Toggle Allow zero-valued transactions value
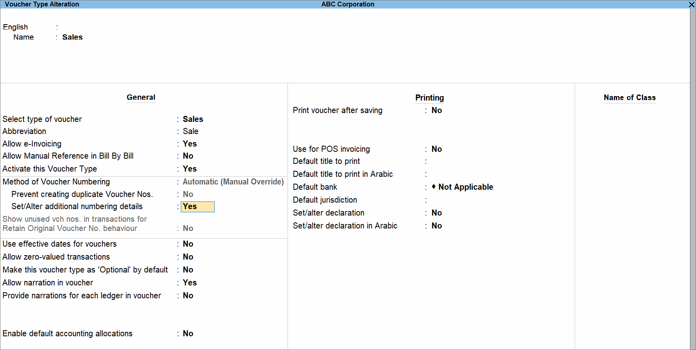Screen dimensions: 696x350 [x=188, y=257]
